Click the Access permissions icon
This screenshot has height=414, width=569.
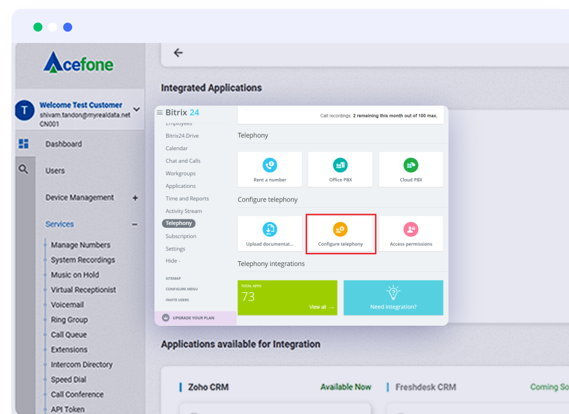[411, 229]
